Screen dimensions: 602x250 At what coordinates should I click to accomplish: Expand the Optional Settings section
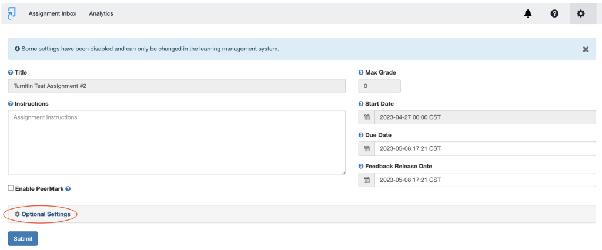point(42,214)
